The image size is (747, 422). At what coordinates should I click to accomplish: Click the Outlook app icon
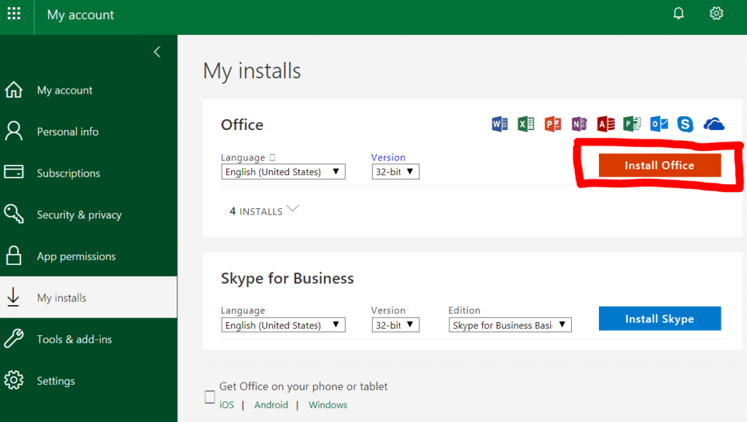[x=659, y=124]
